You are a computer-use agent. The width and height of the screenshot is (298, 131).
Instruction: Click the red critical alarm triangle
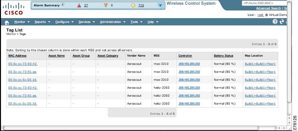(x=79, y=5)
